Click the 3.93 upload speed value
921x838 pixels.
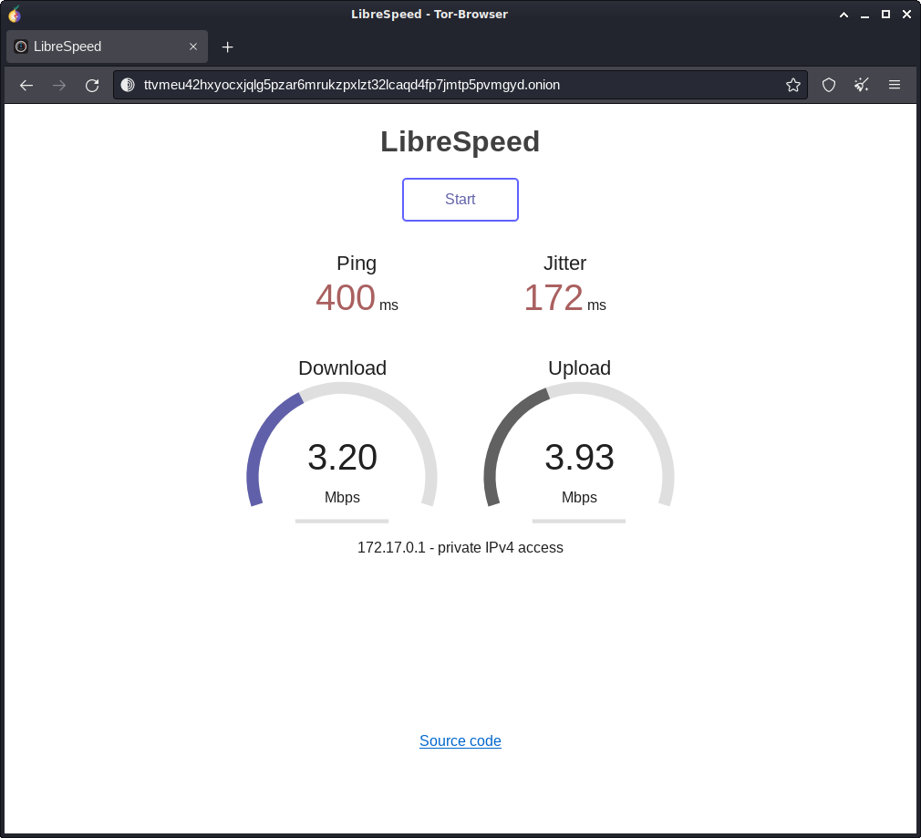(x=579, y=457)
